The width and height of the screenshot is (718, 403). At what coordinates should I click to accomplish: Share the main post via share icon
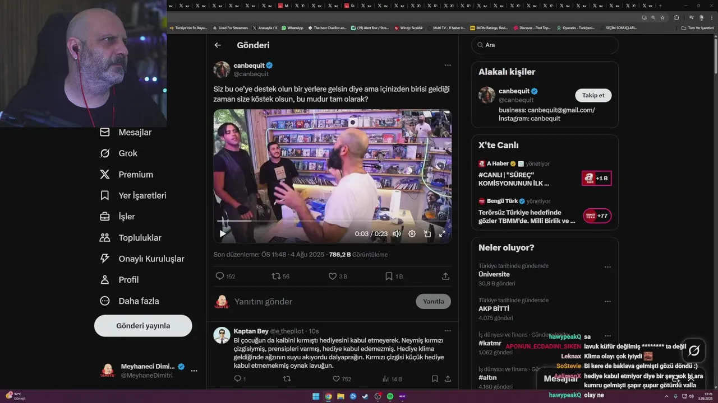tap(445, 276)
